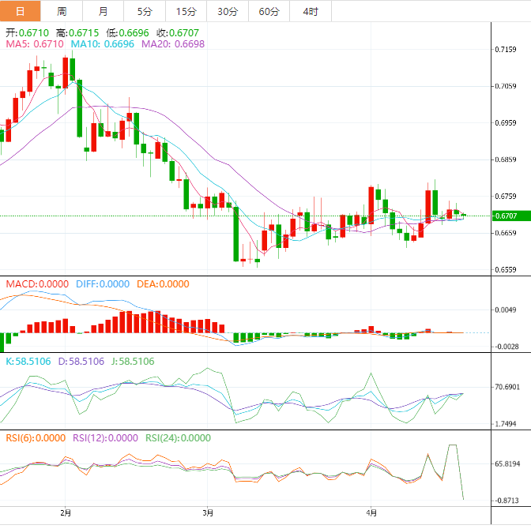Switch to the 日 daily chart tab
Image resolution: width=531 pixels, height=529 pixels.
[20, 11]
